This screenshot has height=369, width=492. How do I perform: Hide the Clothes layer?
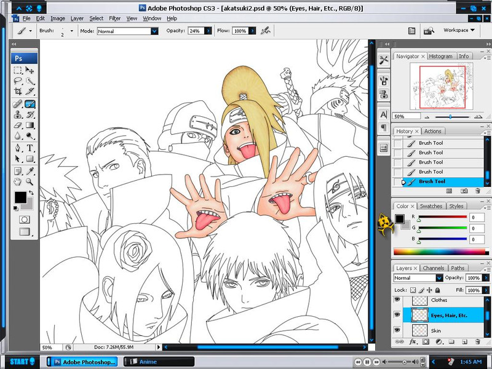(x=397, y=300)
